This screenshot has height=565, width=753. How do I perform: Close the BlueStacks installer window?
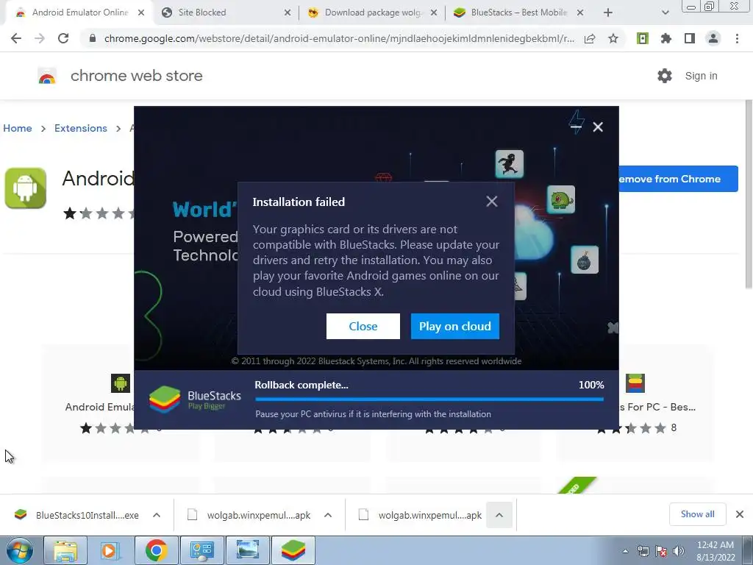pos(598,127)
